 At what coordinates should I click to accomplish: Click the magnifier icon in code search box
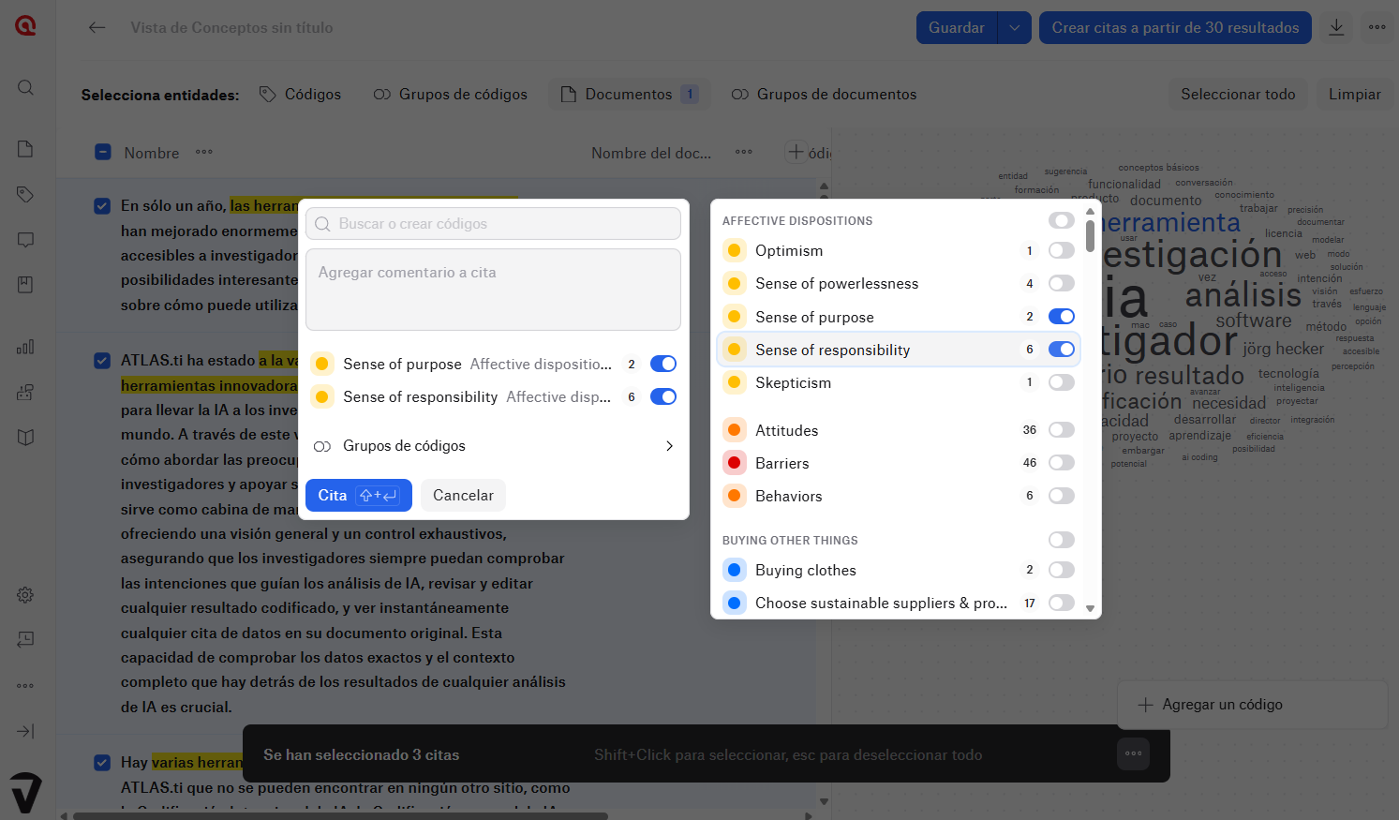[322, 224]
